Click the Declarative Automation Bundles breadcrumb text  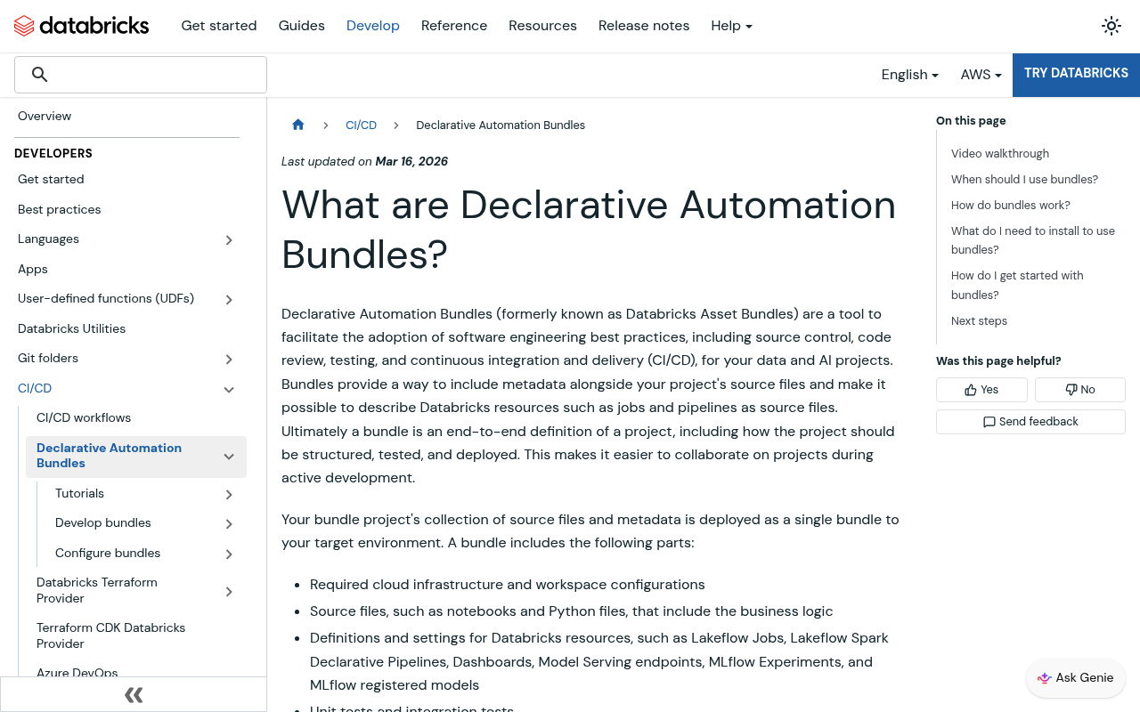(501, 125)
